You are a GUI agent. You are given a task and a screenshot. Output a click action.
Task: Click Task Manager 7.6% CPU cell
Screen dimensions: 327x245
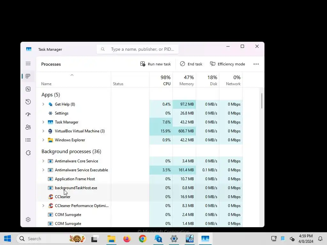click(161, 122)
